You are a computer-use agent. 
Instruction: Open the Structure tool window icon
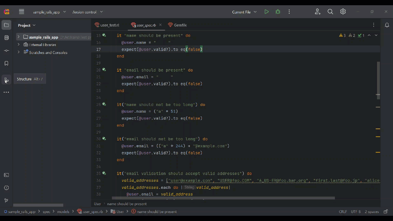pos(6,80)
